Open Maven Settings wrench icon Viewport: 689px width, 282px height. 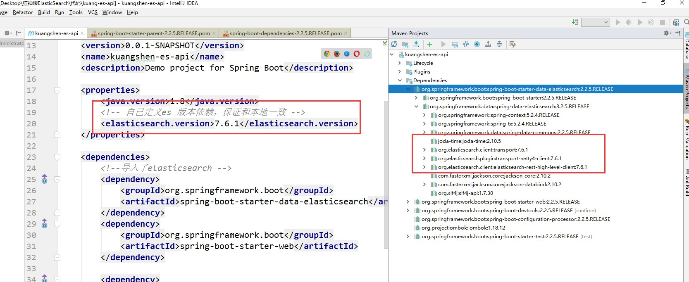pyautogui.click(x=513, y=44)
